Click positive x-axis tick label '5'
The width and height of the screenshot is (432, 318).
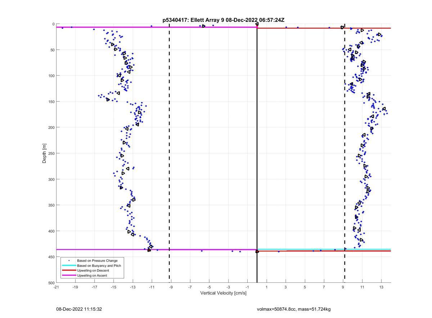[305, 287]
